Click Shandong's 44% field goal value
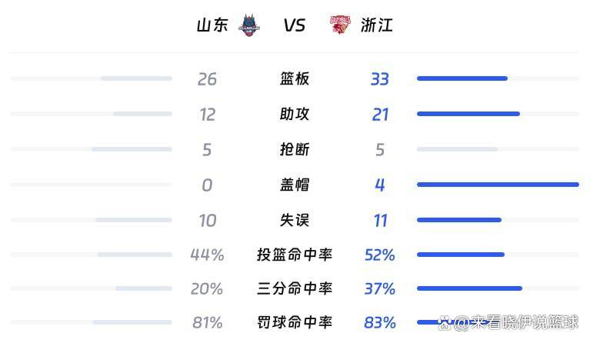590x343 pixels. [207, 255]
